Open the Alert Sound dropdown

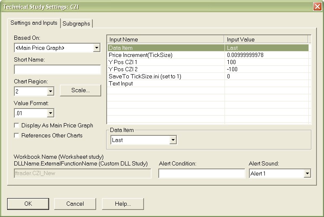(x=307, y=173)
